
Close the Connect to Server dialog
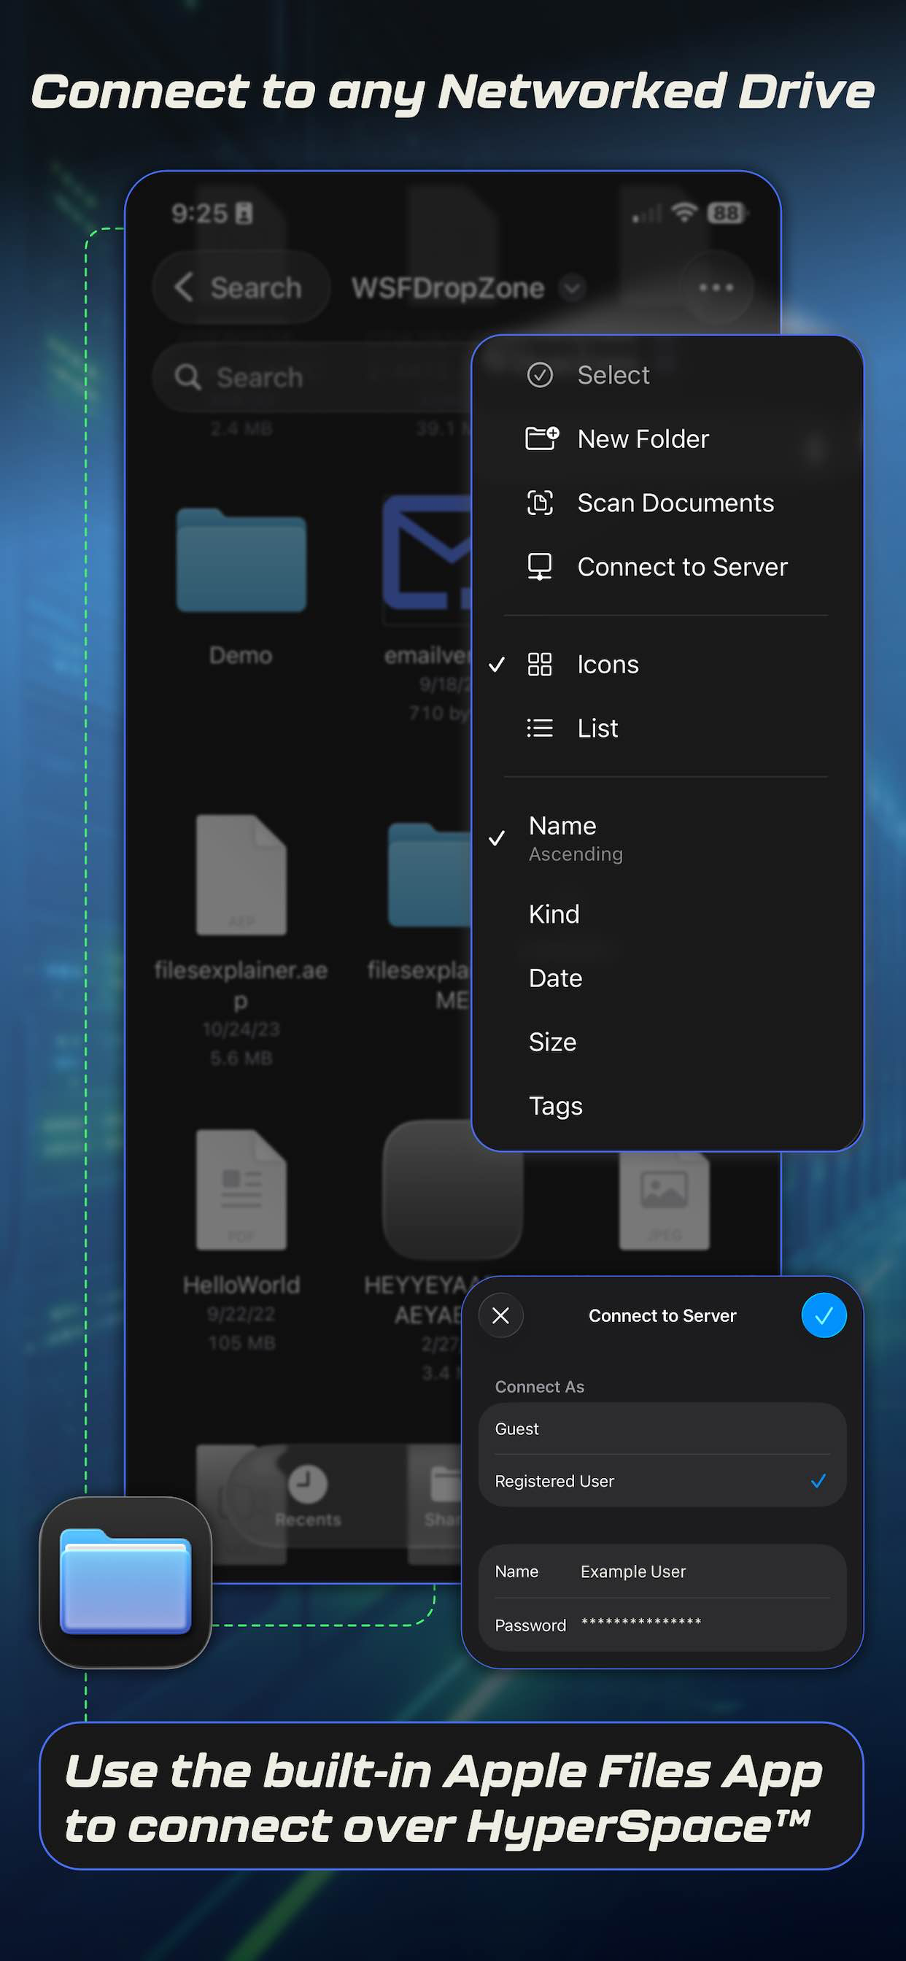point(501,1315)
